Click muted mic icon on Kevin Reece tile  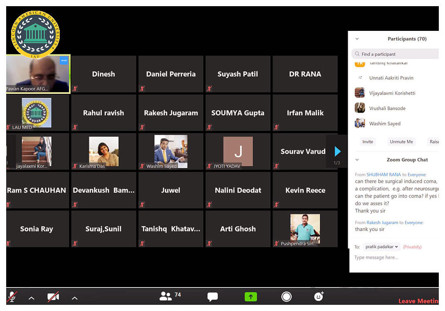[x=276, y=204]
